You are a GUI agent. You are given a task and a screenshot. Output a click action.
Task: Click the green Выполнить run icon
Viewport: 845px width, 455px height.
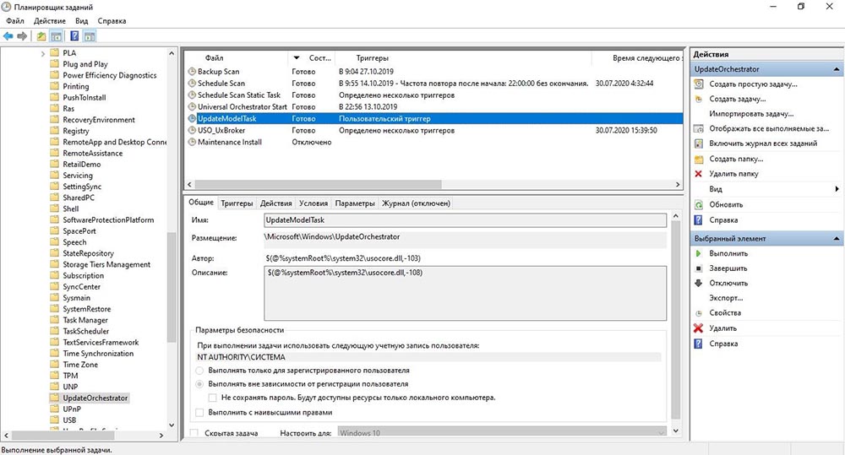(698, 253)
